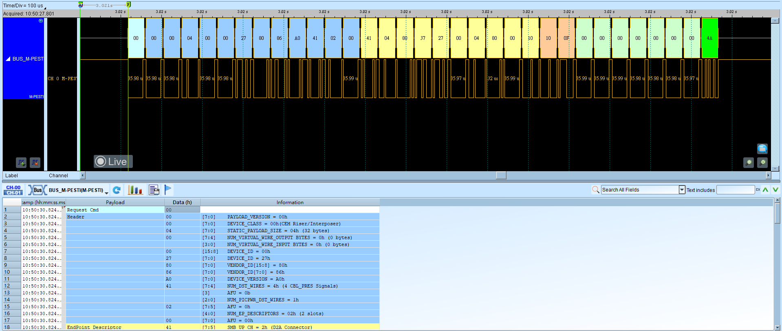Viewport: 782px width, 331px height.
Task: Jump to previous search result with up arrow
Action: (x=765, y=189)
